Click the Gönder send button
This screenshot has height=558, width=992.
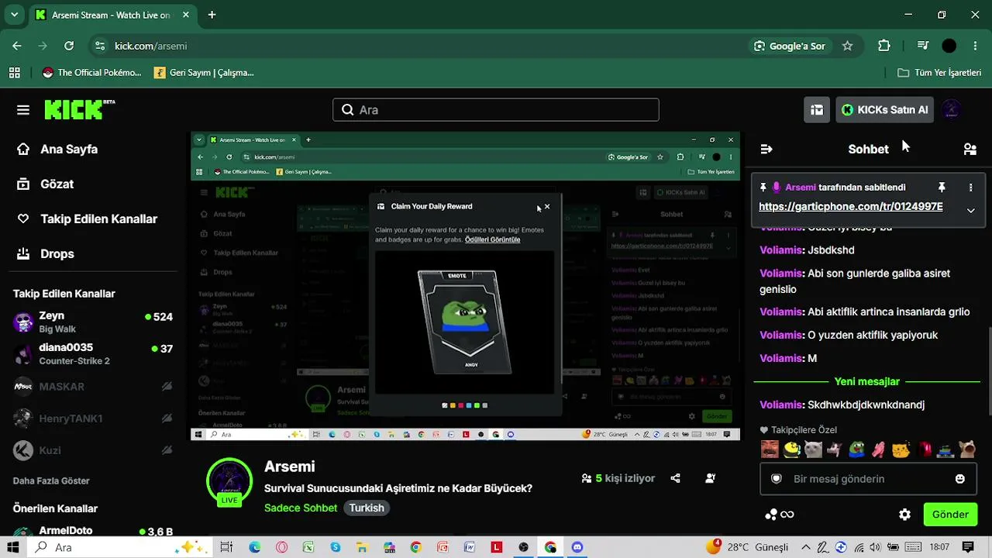click(x=950, y=515)
